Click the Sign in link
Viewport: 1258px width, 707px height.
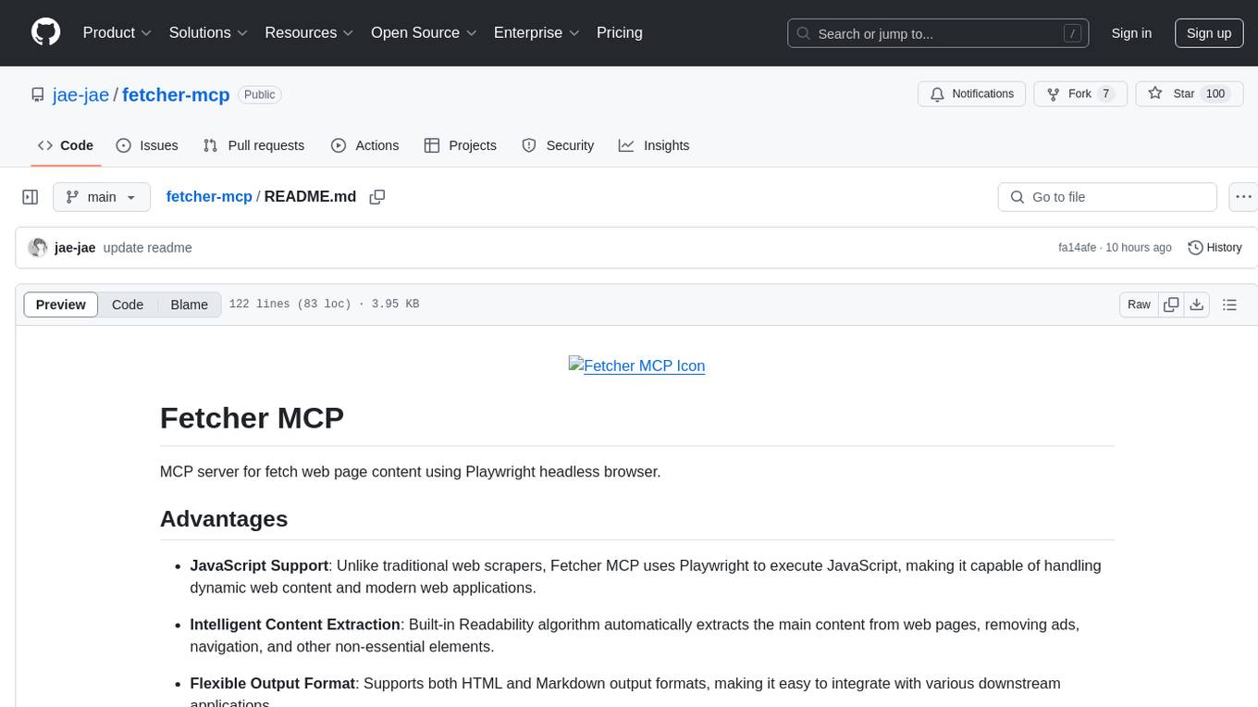1131,33
